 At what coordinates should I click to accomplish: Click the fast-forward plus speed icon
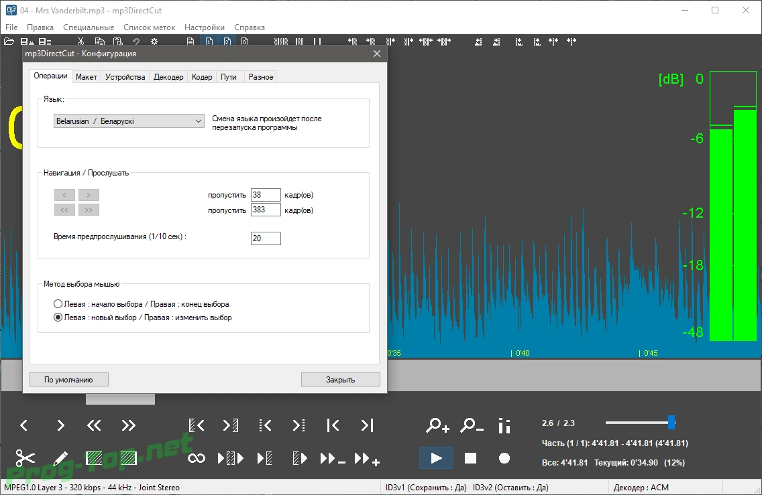(x=367, y=458)
